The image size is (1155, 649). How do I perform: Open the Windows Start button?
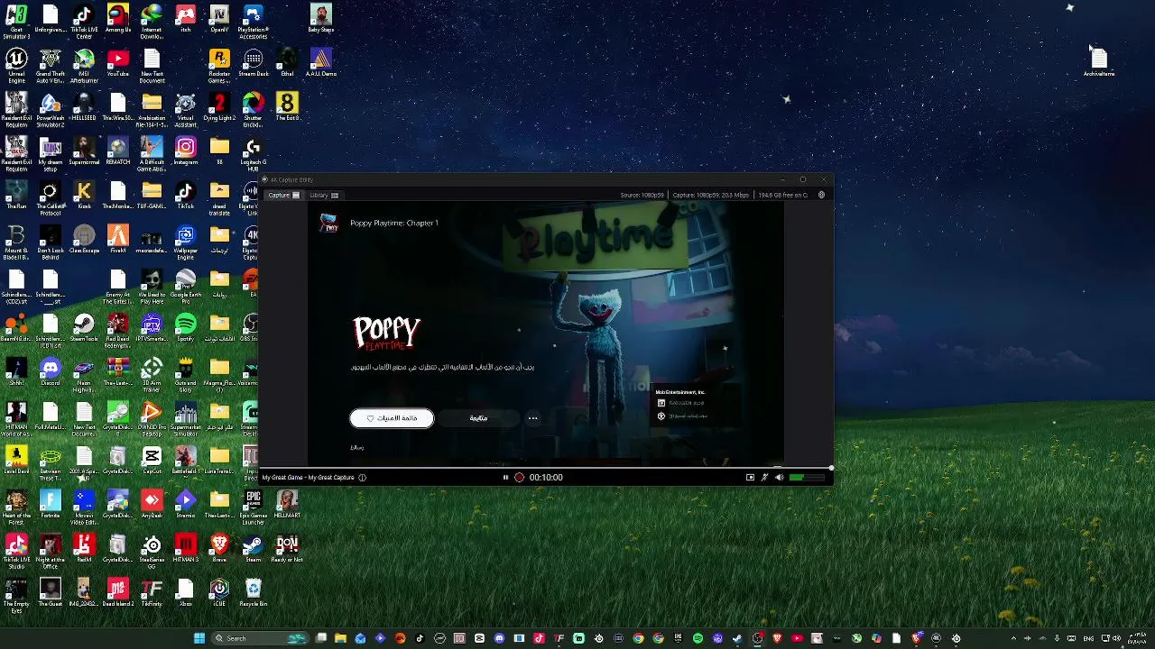199,638
